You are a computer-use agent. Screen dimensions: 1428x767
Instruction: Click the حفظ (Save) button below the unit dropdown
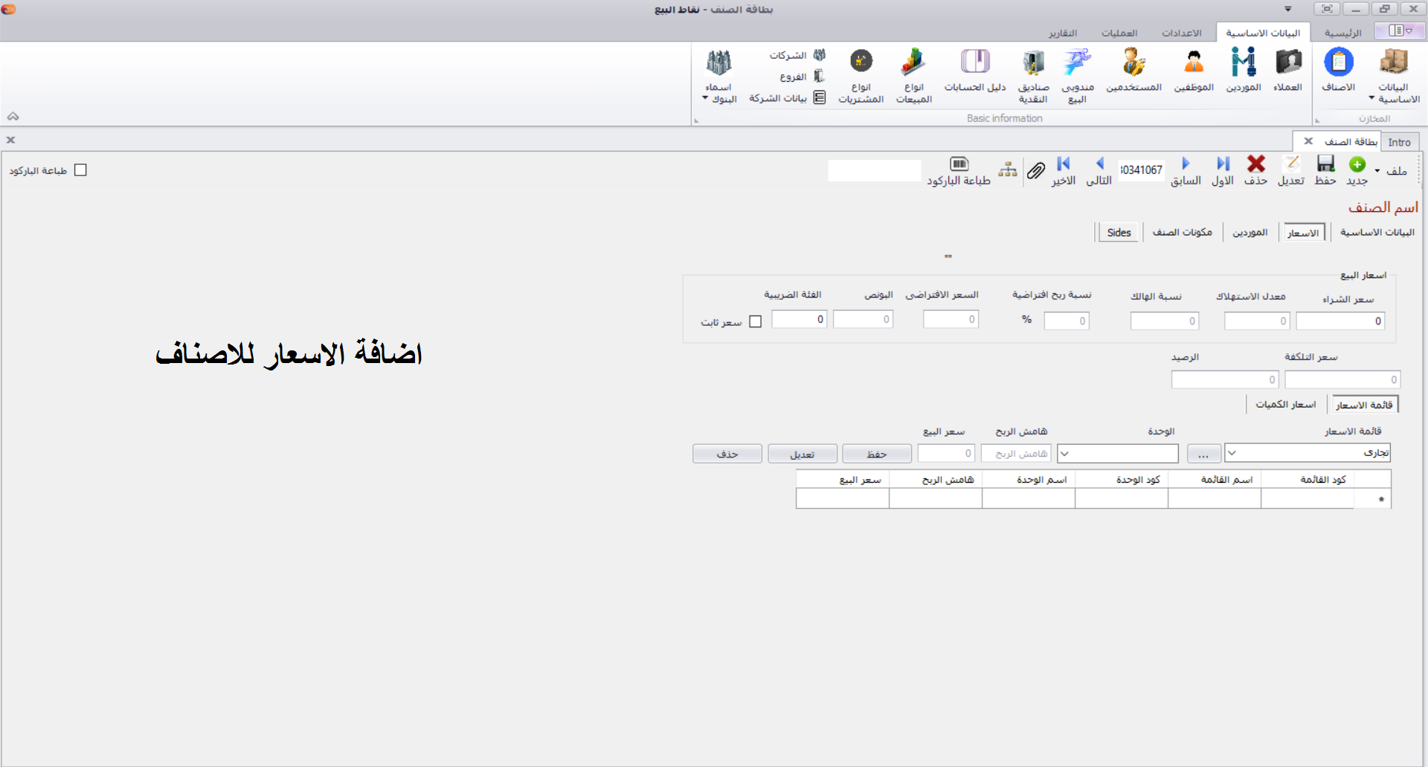pos(876,453)
